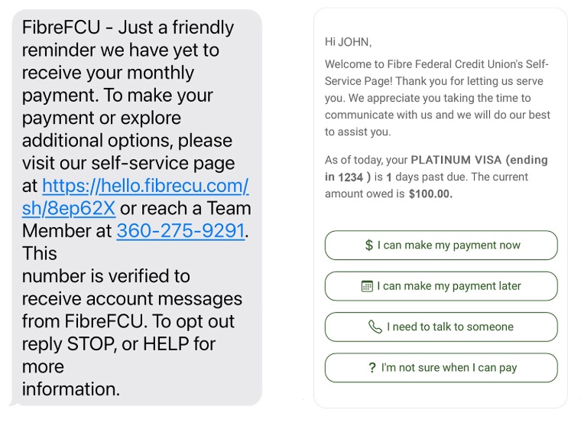Select "I need to talk to someone"
The width and height of the screenshot is (584, 426).
pyautogui.click(x=441, y=327)
